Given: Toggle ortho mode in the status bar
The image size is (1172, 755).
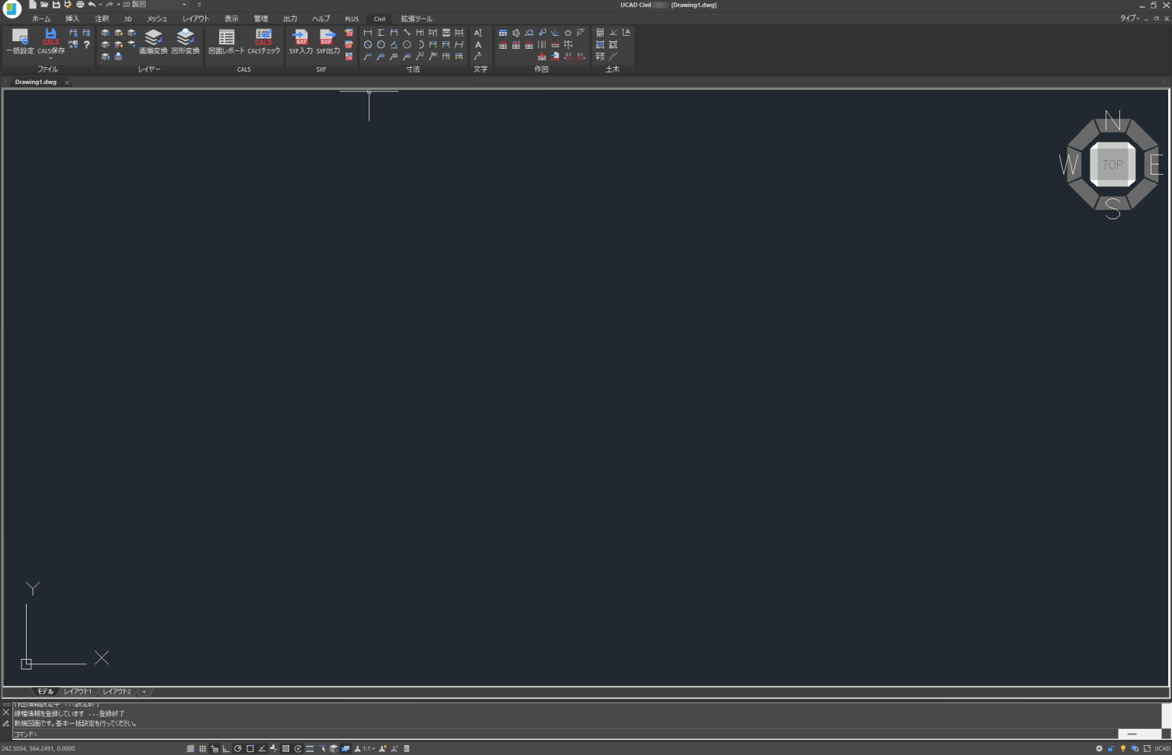Looking at the screenshot, I should 226,749.
